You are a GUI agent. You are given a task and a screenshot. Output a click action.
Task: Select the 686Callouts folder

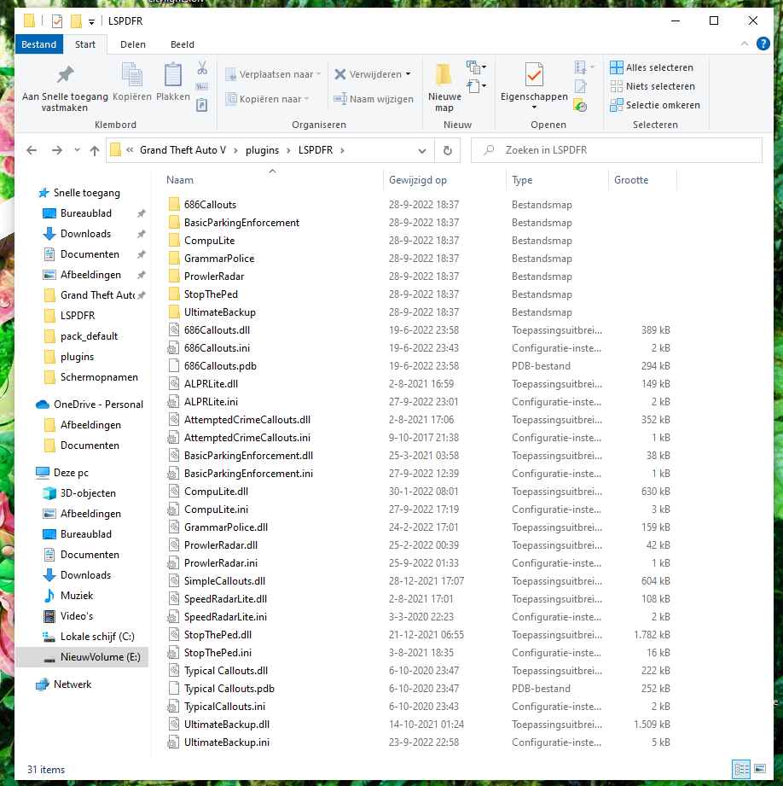click(x=210, y=205)
